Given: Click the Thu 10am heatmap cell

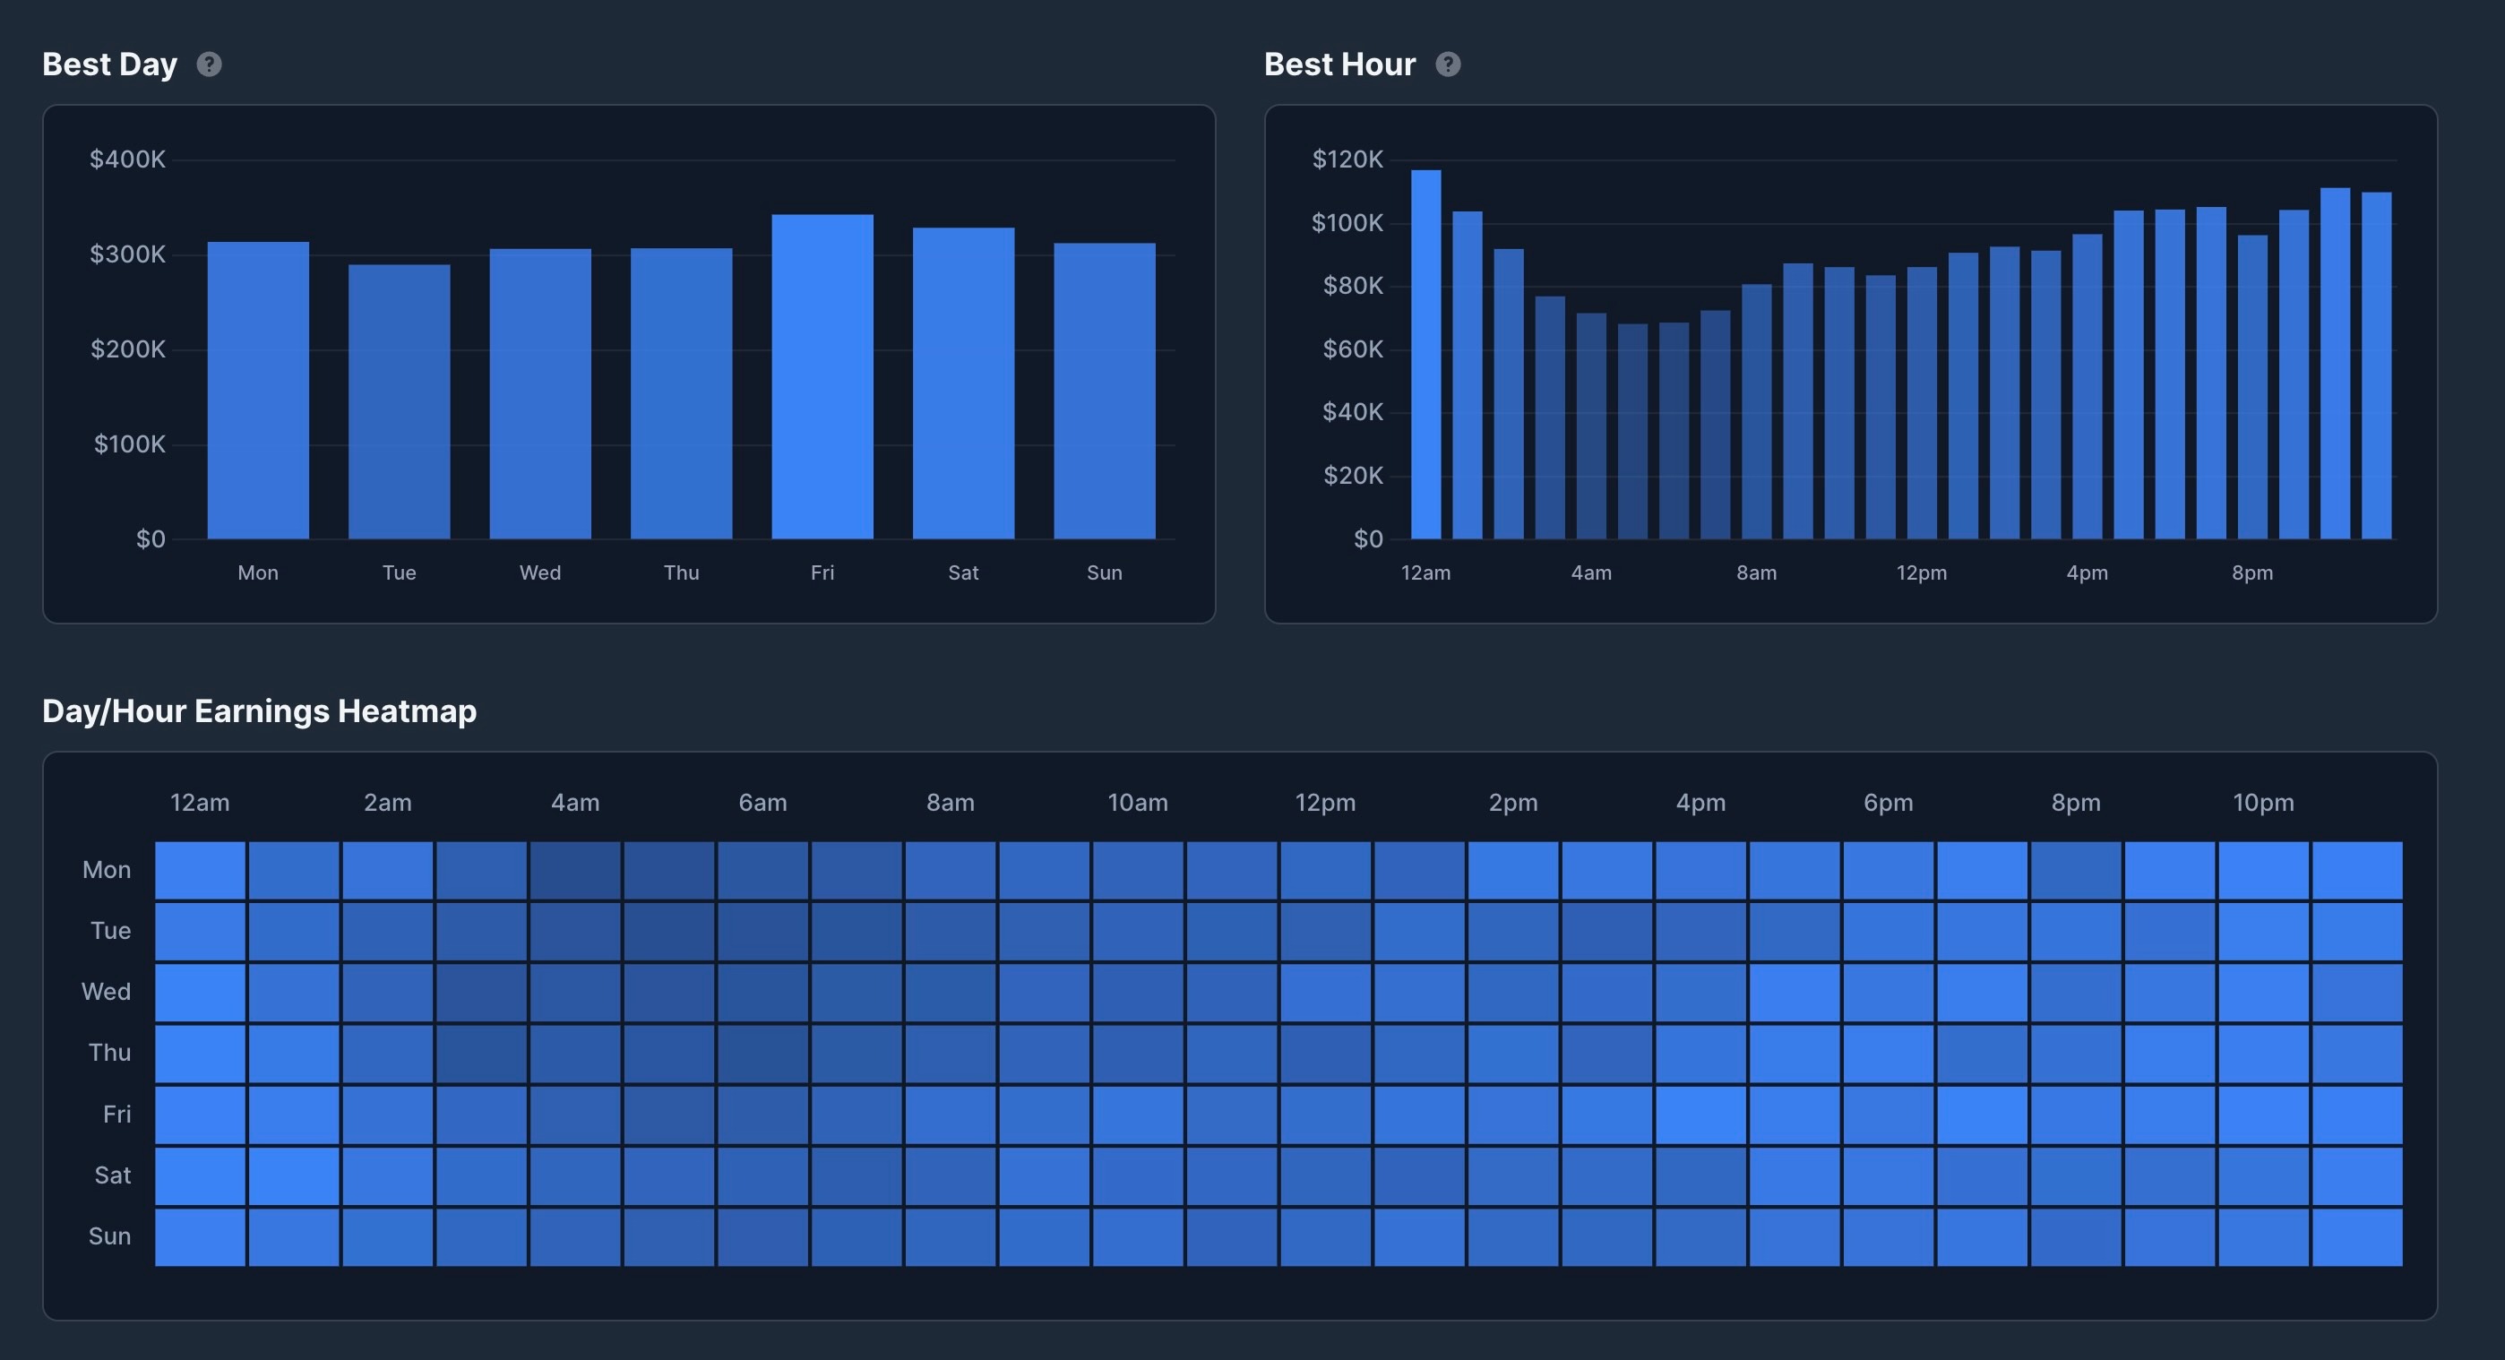Looking at the screenshot, I should (x=1138, y=1054).
